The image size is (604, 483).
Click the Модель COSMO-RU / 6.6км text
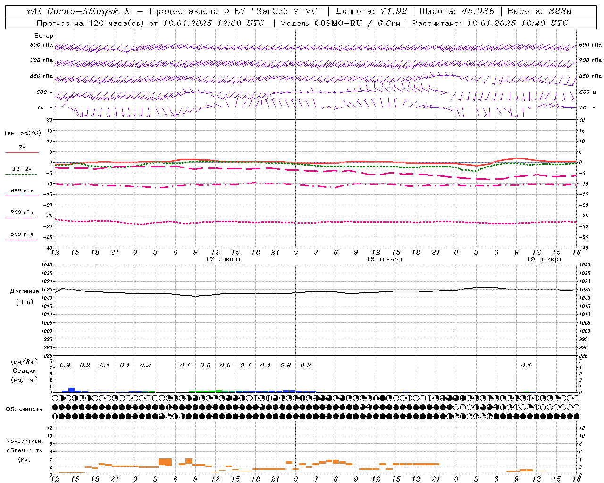pyautogui.click(x=340, y=23)
